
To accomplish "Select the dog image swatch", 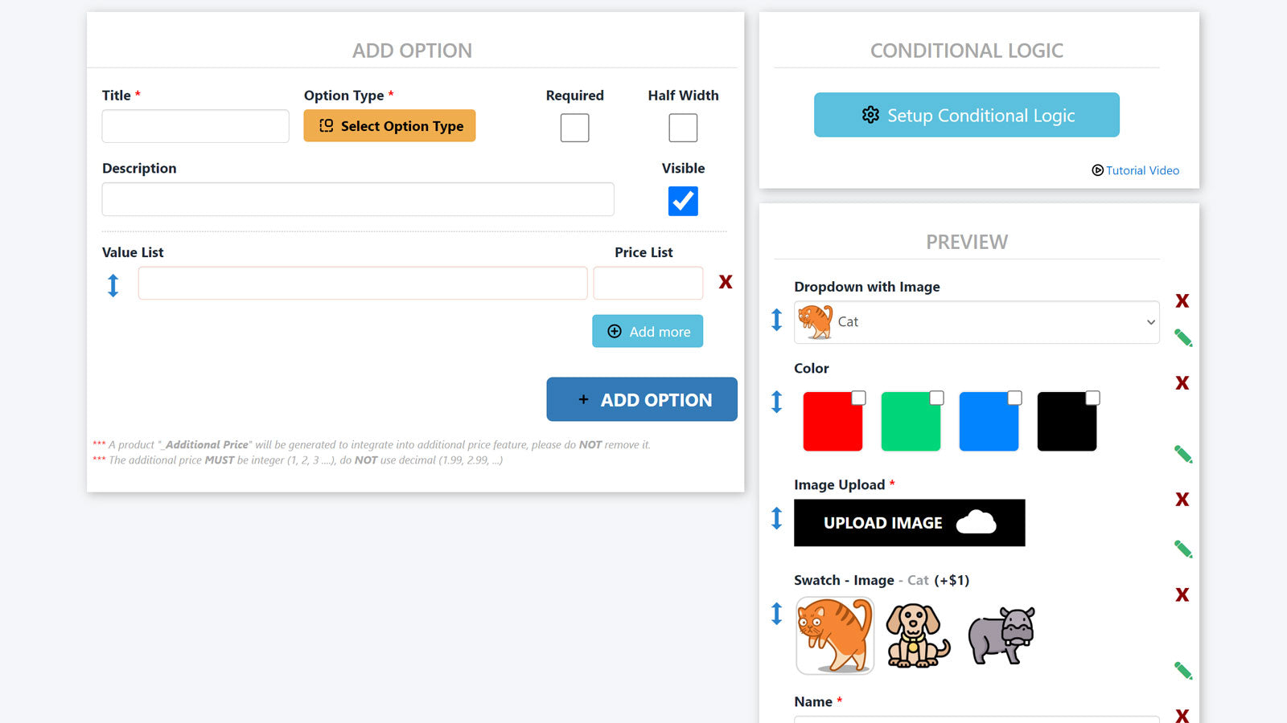I will pyautogui.click(x=917, y=635).
